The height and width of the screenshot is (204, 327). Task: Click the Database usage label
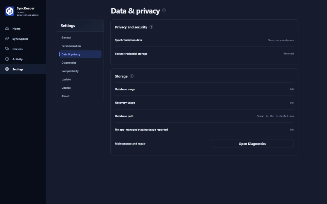tap(125, 89)
